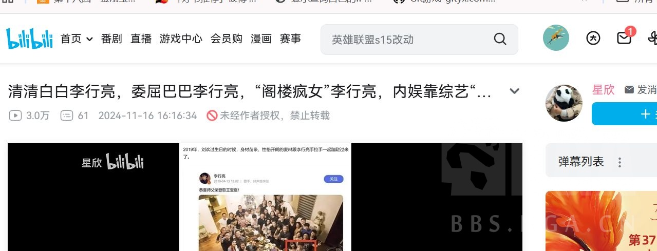Click the video player frame

pos(265,197)
